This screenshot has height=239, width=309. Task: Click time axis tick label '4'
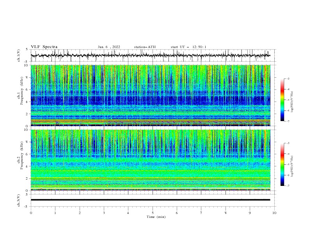(128, 213)
